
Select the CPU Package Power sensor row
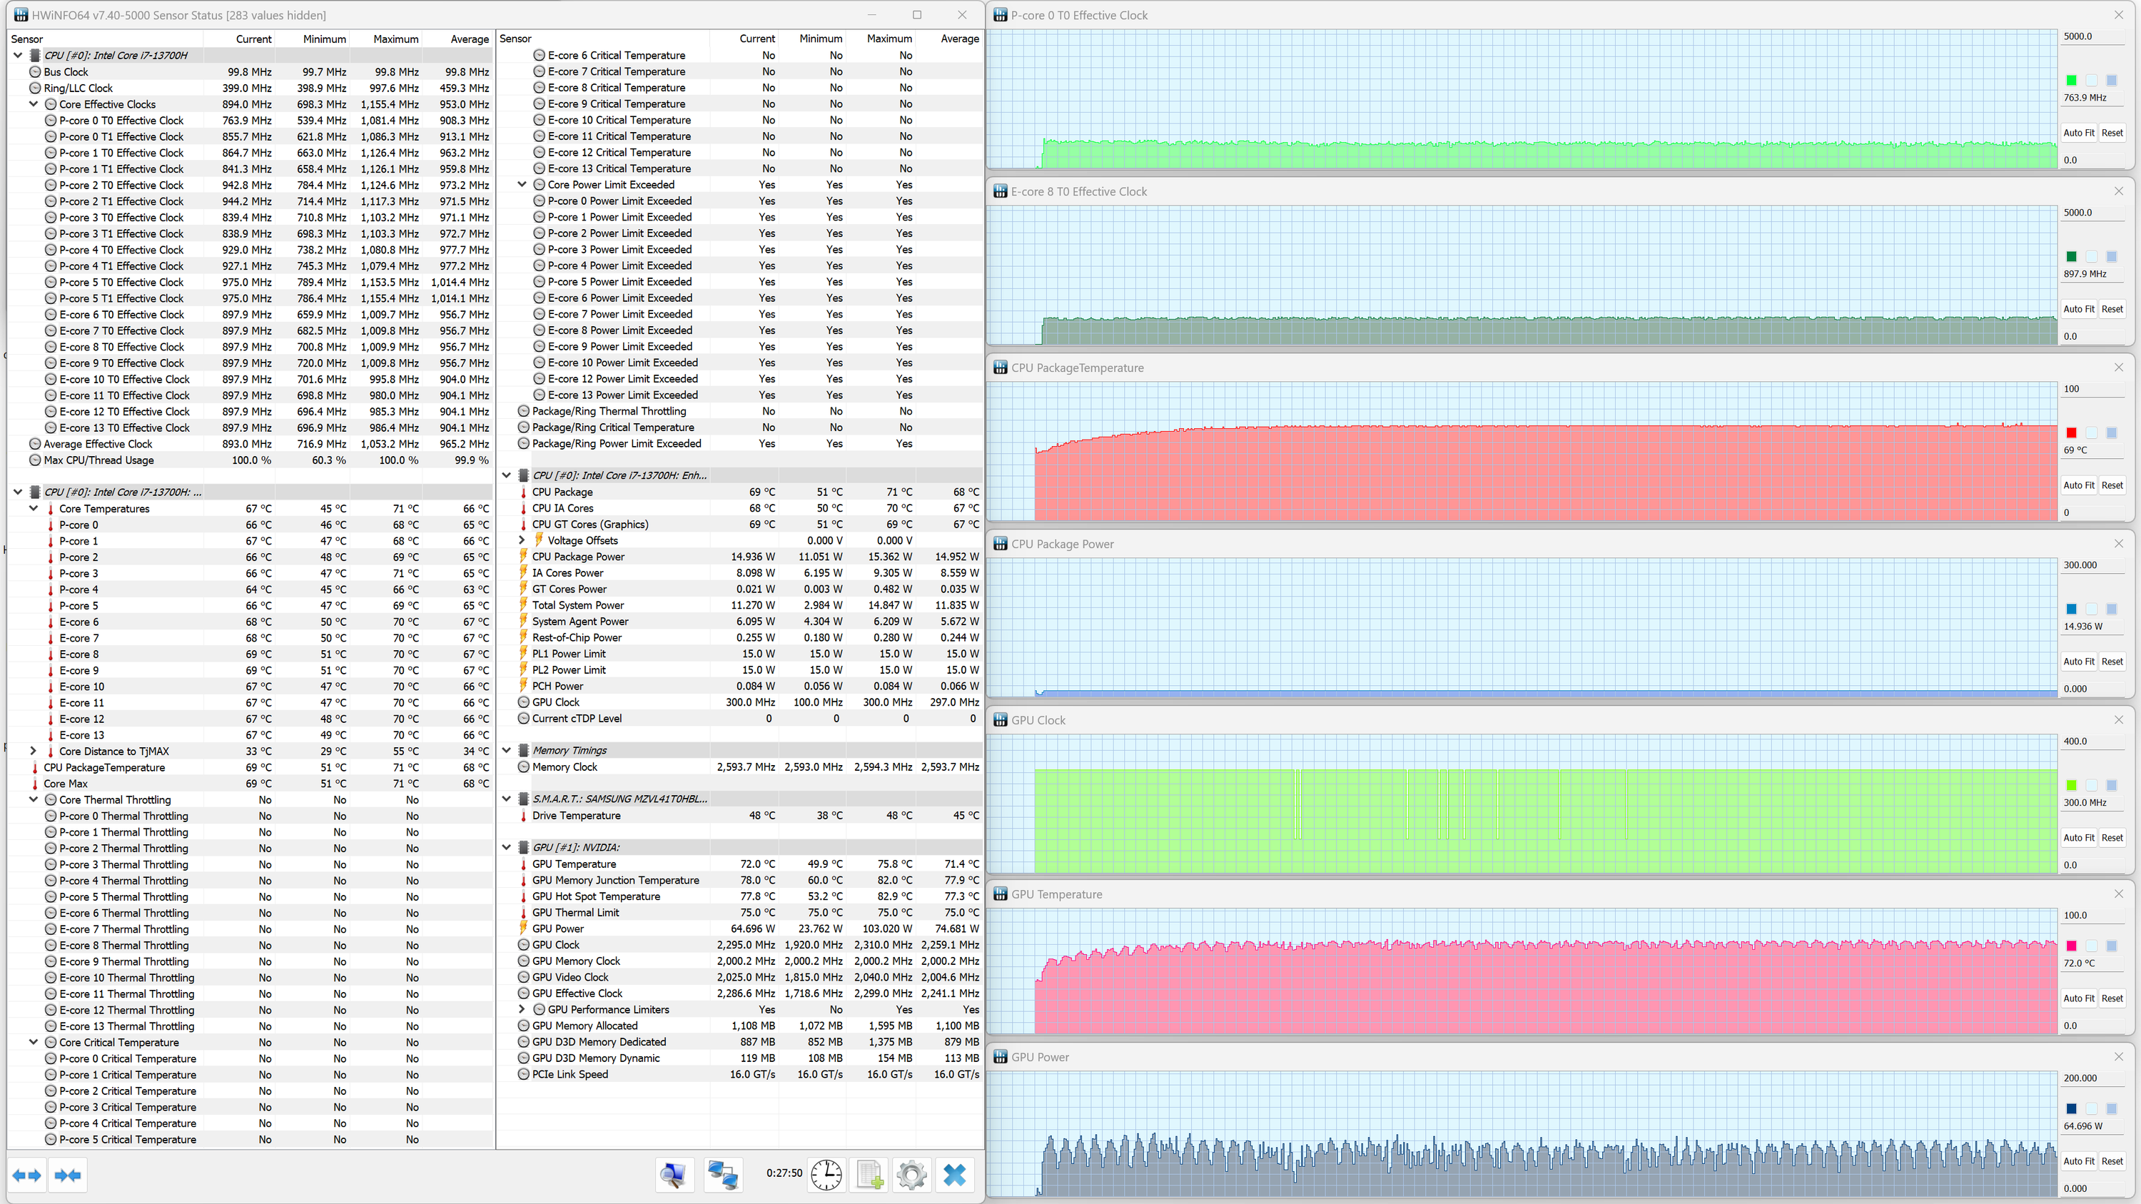coord(579,557)
